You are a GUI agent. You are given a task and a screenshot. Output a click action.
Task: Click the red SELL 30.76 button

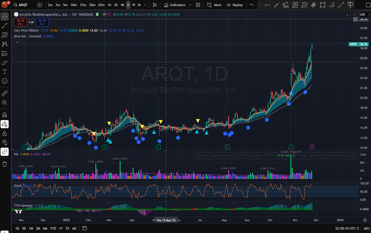[x=20, y=22]
